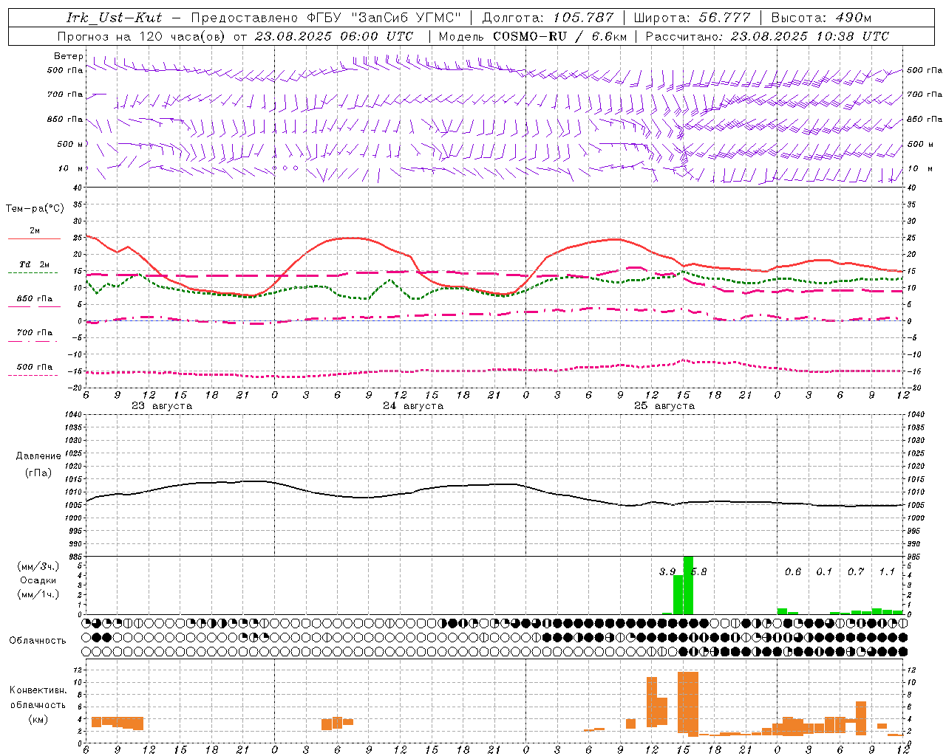
Task: Click the tallest green precipitation bar
Action: point(688,585)
